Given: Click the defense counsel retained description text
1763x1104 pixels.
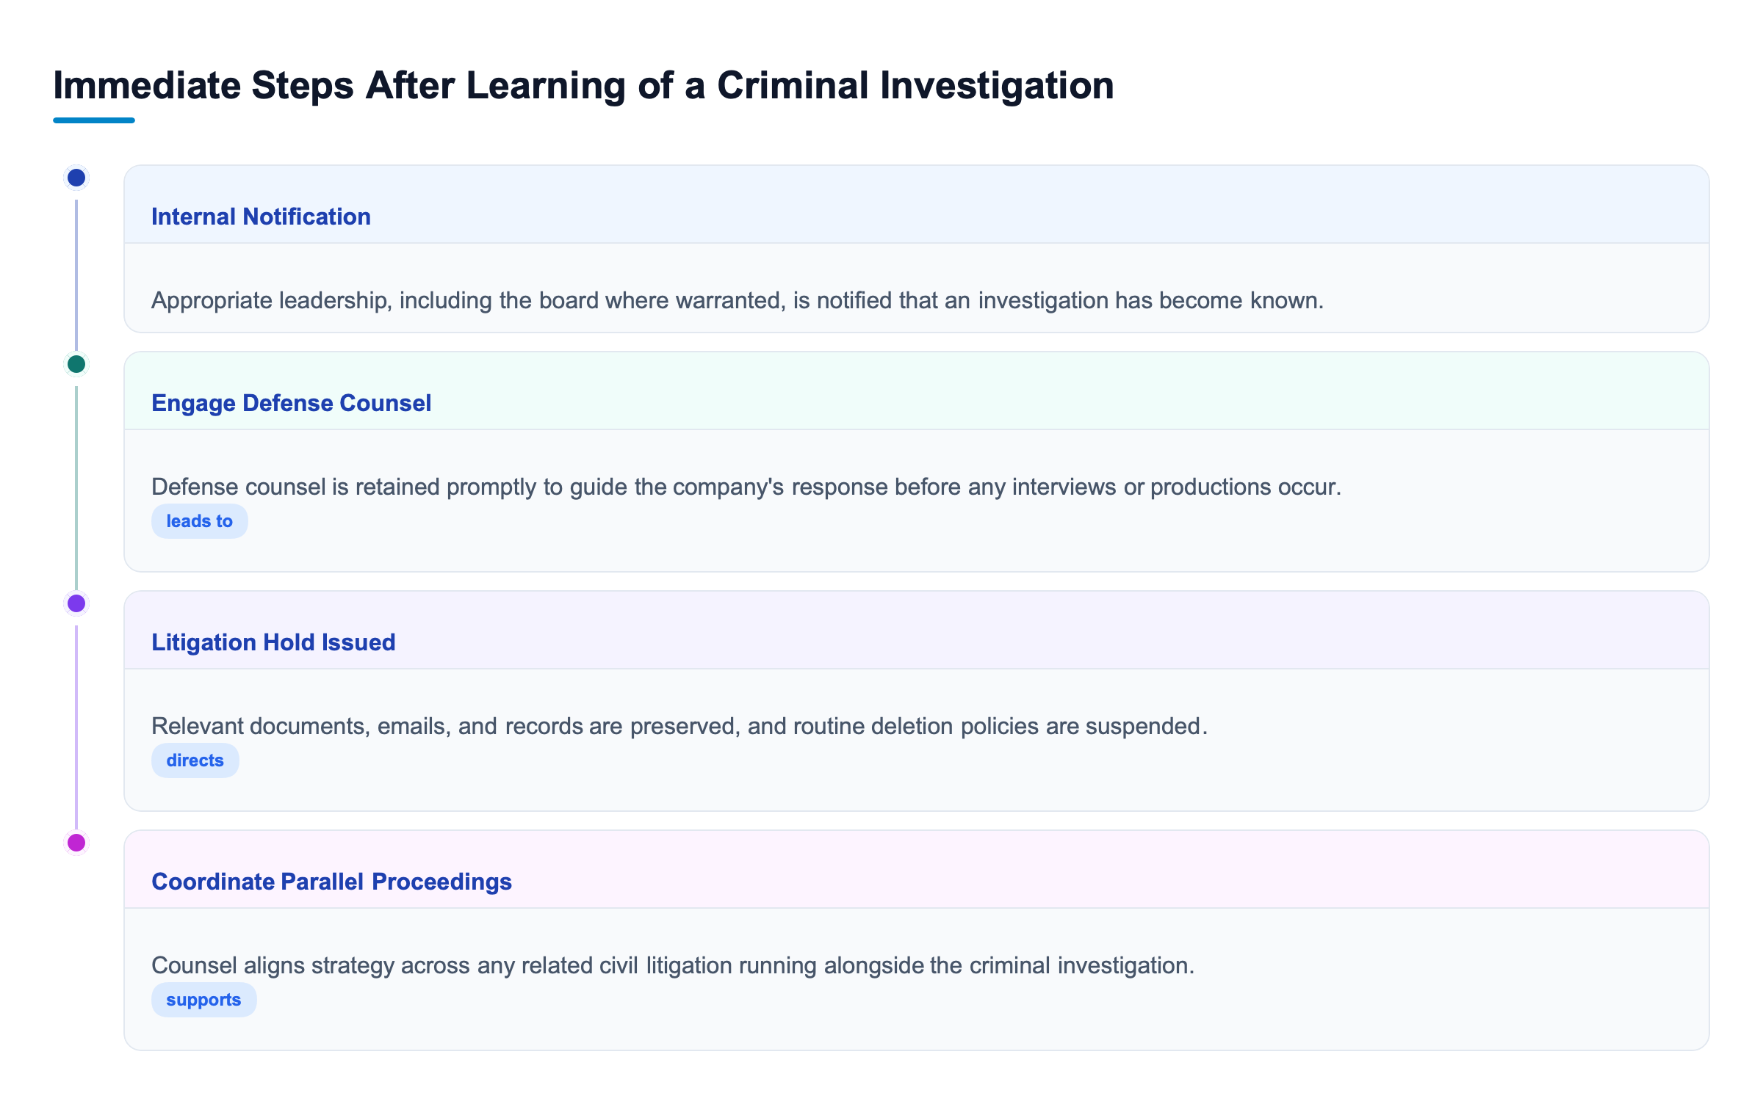Looking at the screenshot, I should [x=746, y=487].
